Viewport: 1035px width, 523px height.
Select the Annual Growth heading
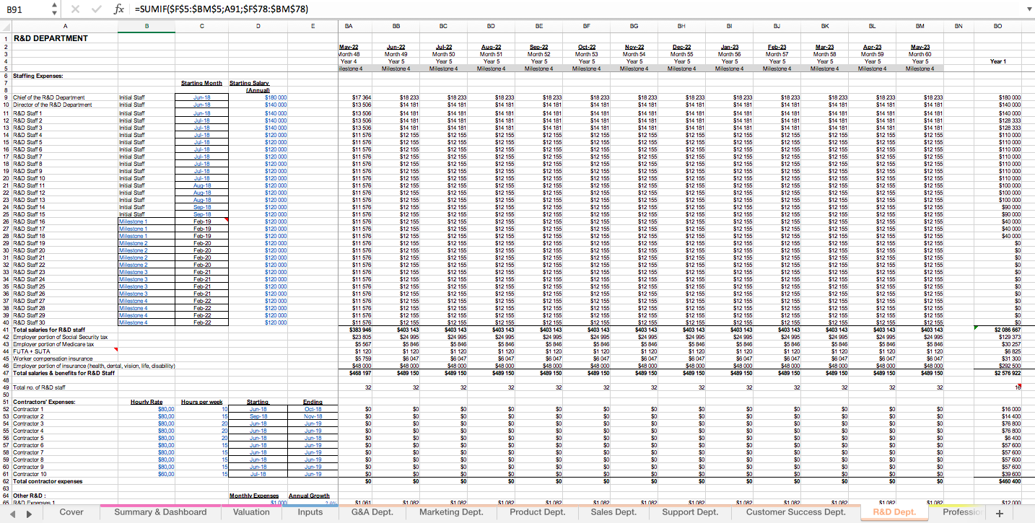click(309, 496)
